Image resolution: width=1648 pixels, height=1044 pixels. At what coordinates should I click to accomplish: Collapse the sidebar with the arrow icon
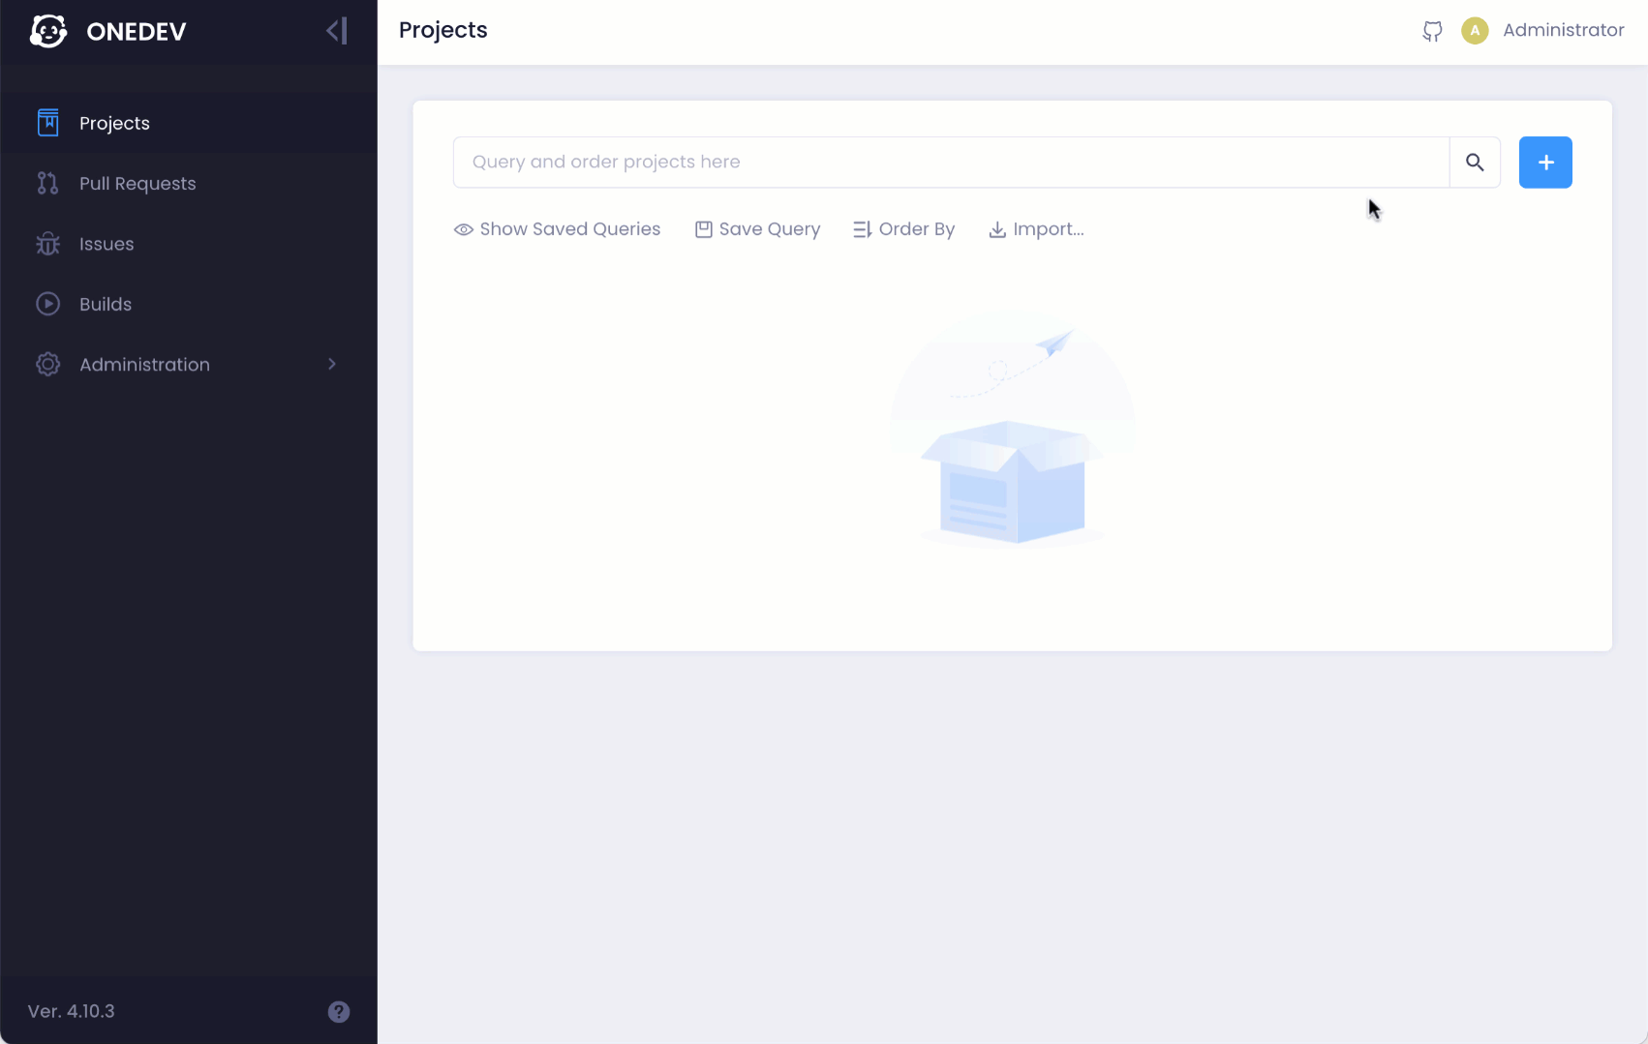(336, 31)
